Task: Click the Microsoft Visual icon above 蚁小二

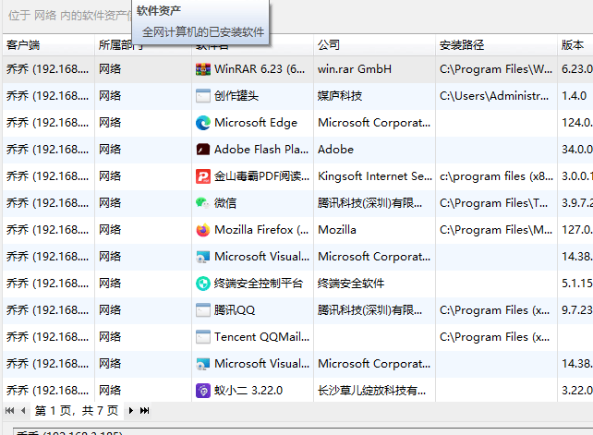Action: point(203,364)
